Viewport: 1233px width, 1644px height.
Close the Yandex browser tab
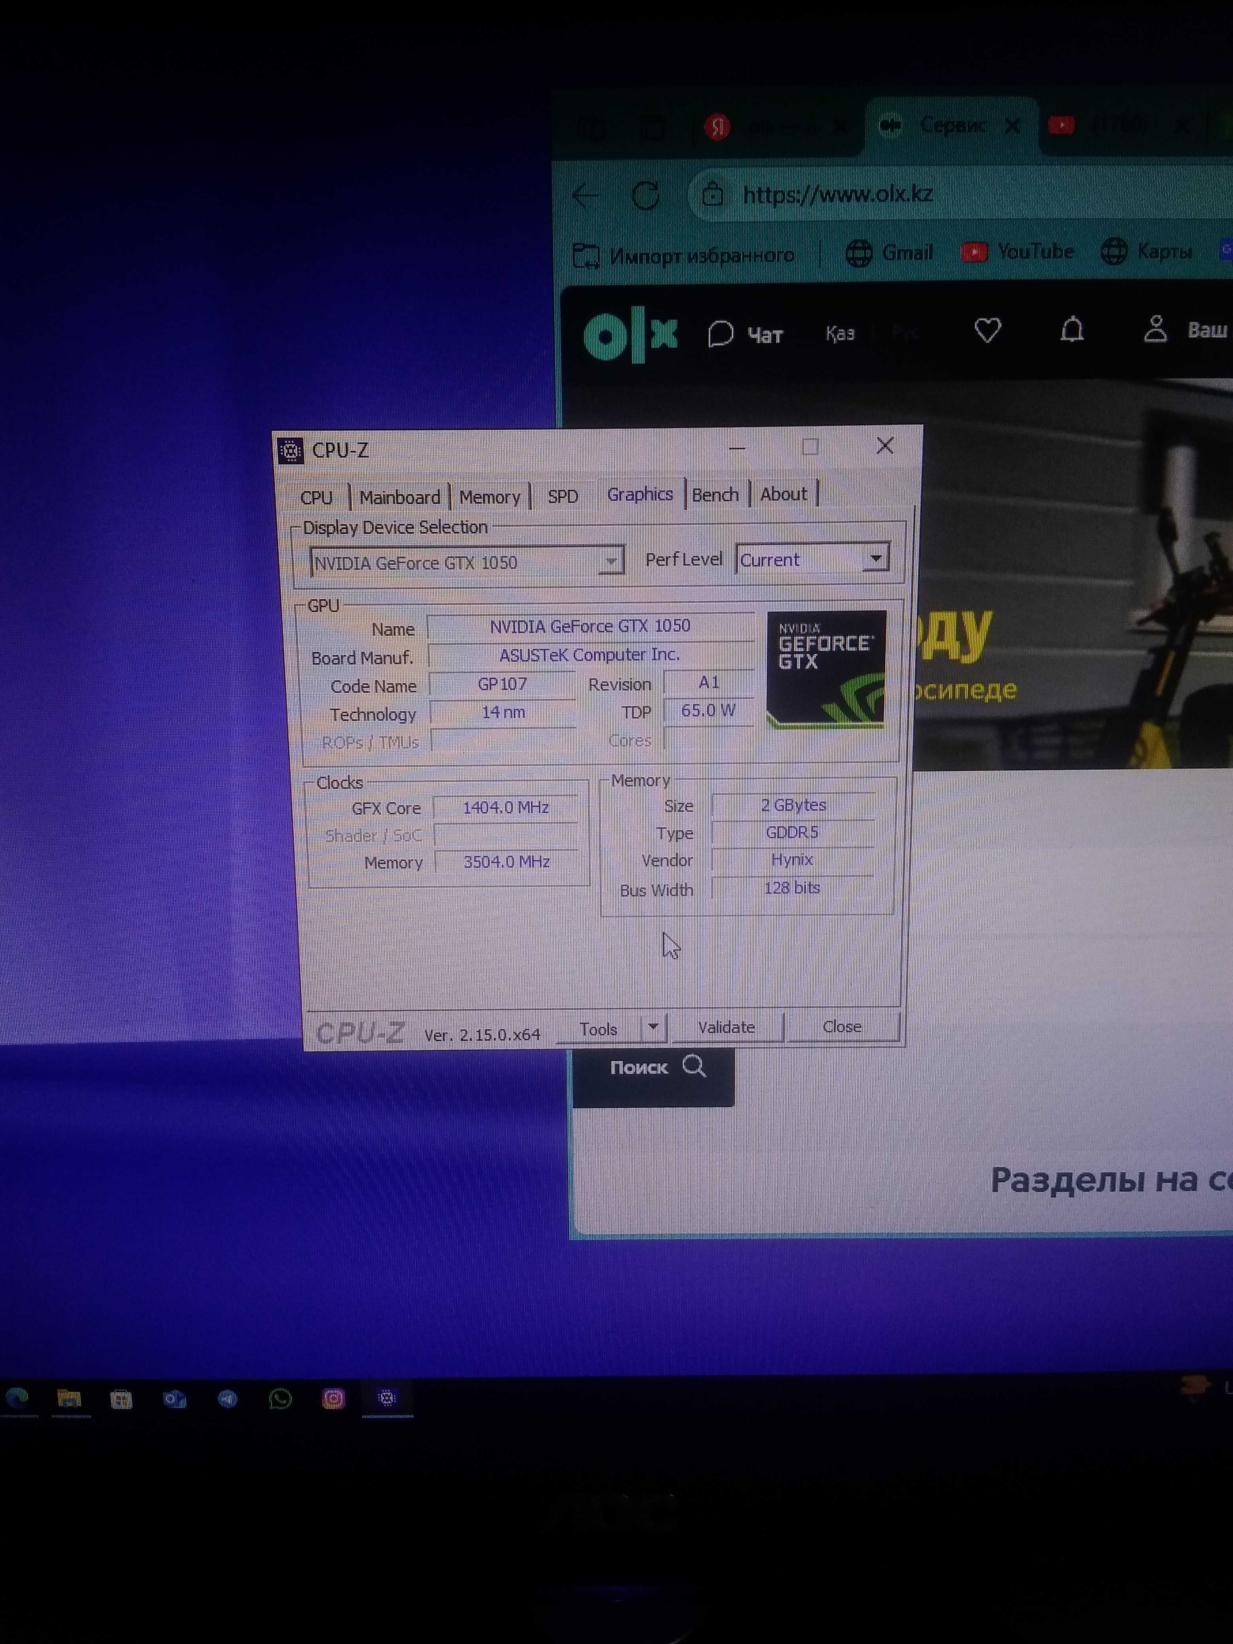(x=840, y=126)
